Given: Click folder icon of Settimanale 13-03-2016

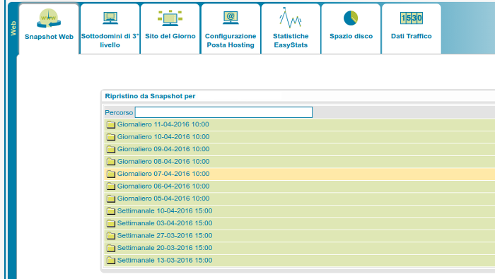Looking at the screenshot, I should click(x=111, y=261).
